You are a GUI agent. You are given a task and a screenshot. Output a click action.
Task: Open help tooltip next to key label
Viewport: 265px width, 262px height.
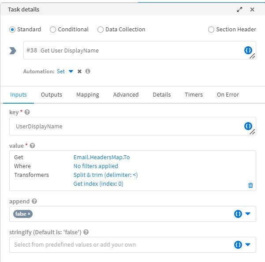(27, 112)
